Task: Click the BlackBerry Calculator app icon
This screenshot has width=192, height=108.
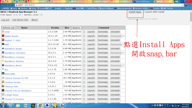Action: click(x=3, y=52)
